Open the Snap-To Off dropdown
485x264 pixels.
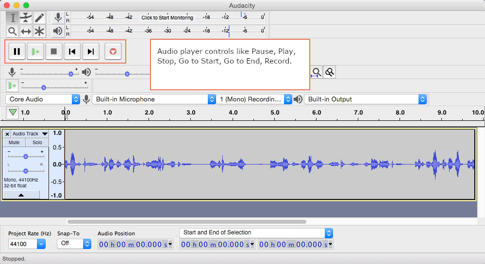[74, 244]
